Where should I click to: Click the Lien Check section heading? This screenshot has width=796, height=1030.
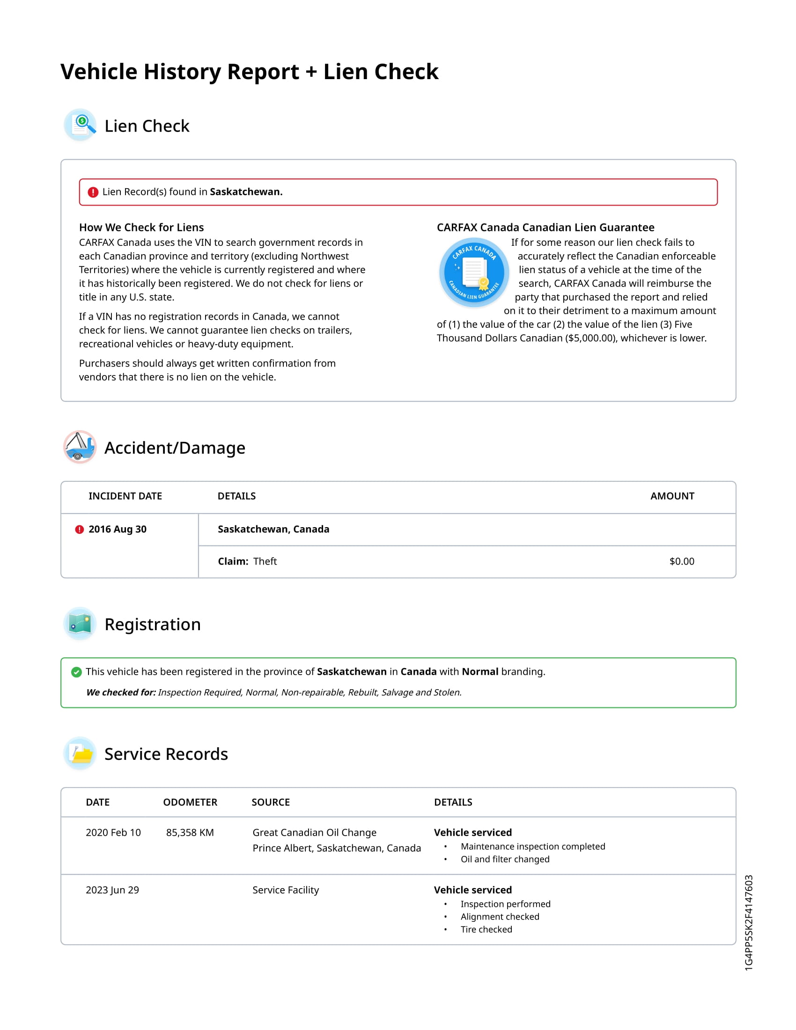(x=147, y=126)
